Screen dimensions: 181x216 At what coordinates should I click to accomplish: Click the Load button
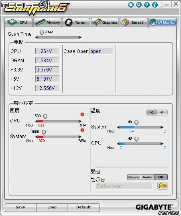pyautogui.click(x=52, y=207)
